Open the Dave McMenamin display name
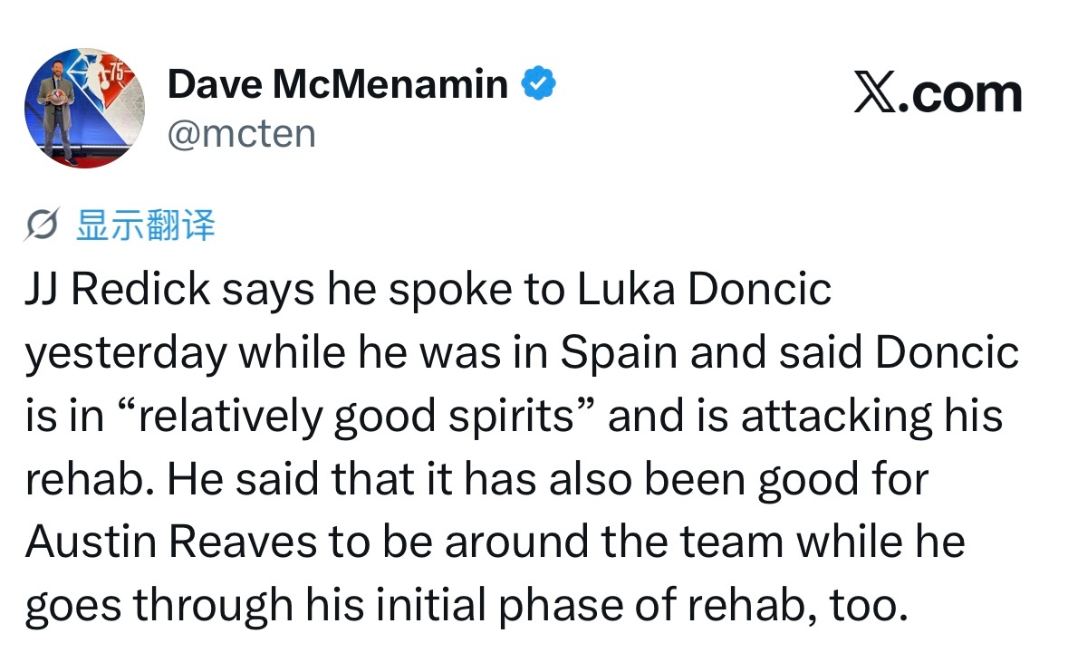 338,84
